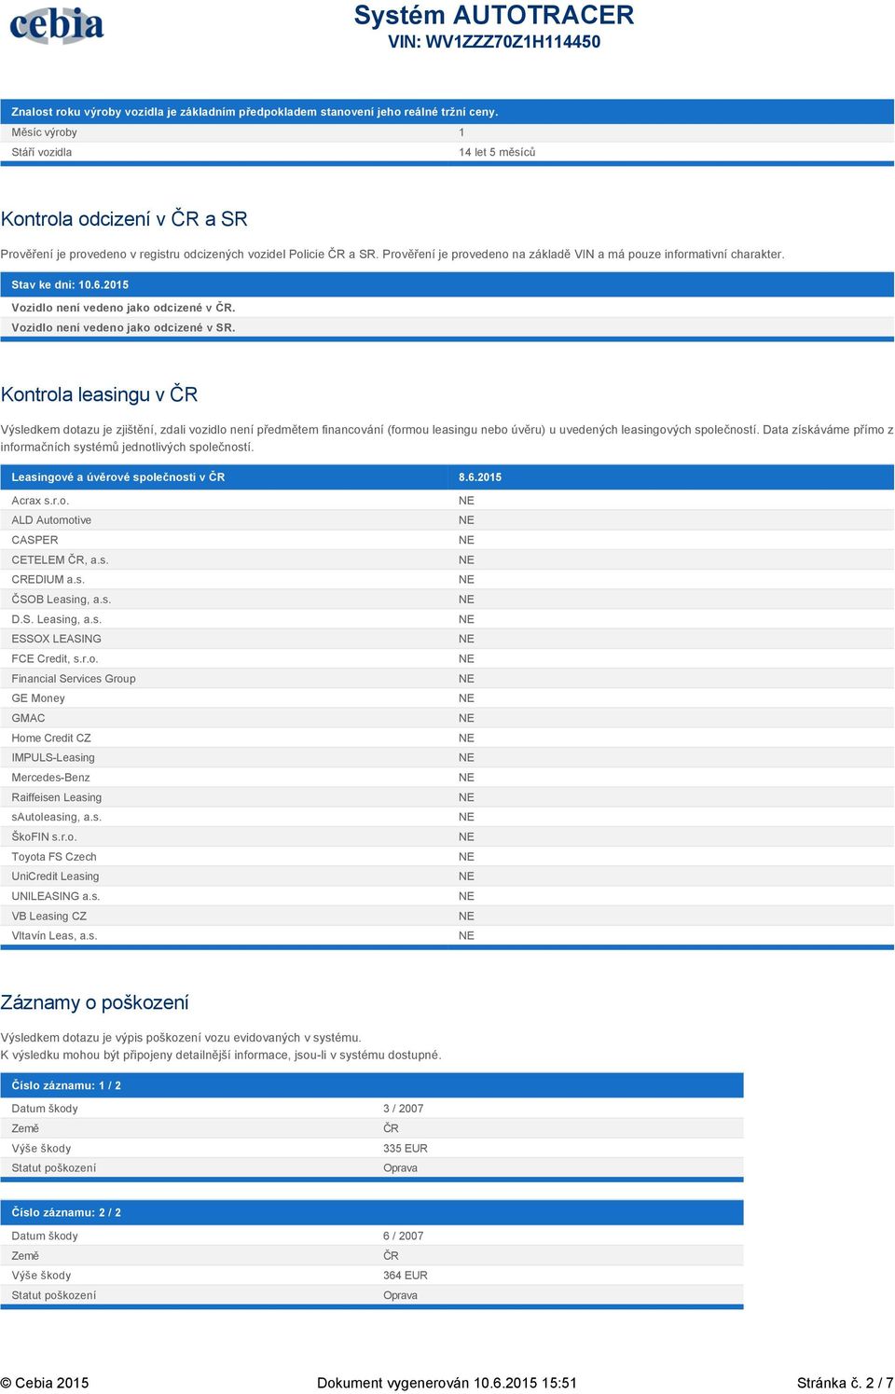The height and width of the screenshot is (1394, 895).
Task: Click 'Oprava' status in record 2 / 2
Action: [x=400, y=1295]
